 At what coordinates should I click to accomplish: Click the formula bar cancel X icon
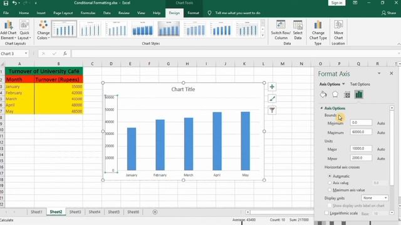(43, 54)
